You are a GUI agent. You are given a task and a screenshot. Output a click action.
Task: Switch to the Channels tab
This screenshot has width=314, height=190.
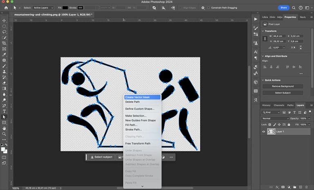tap(279, 105)
